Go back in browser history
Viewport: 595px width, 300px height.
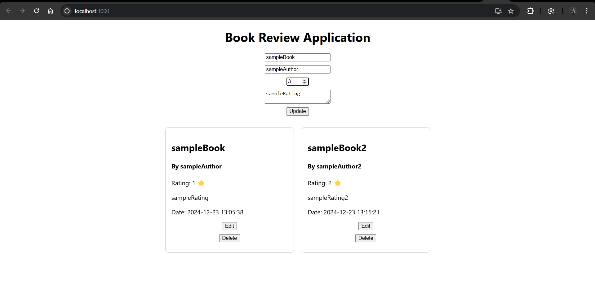pos(9,11)
